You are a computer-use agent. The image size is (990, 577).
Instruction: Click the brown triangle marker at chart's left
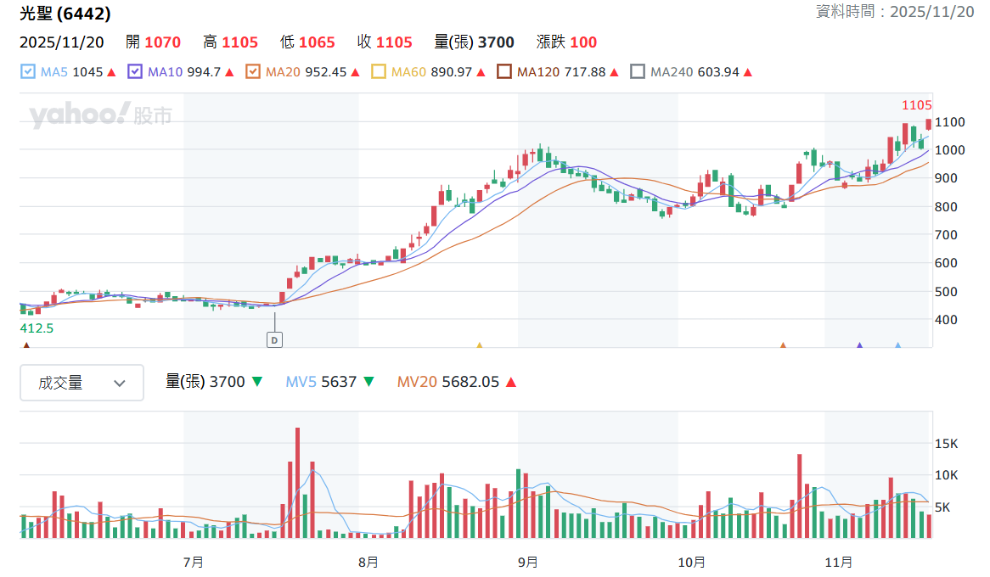pyautogui.click(x=26, y=345)
